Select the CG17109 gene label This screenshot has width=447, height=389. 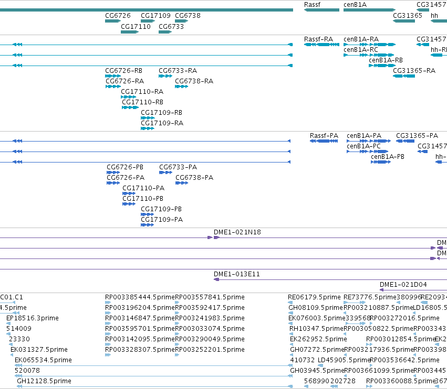coord(155,15)
